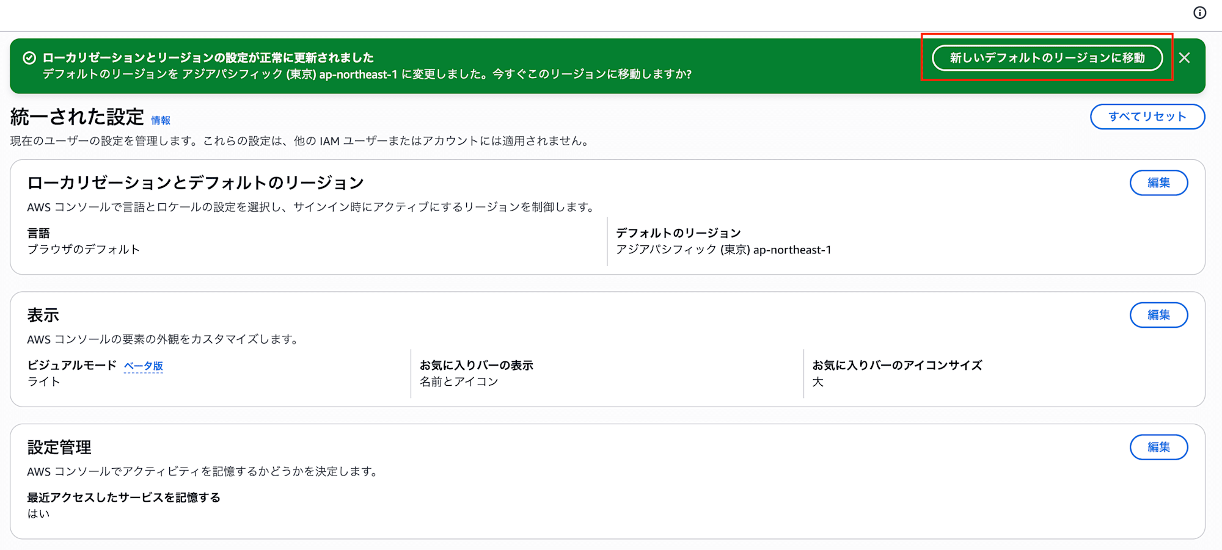The image size is (1222, 550).
Task: Edit ローカリゼーションとデフォルトのリージョン settings
Action: coord(1158,183)
